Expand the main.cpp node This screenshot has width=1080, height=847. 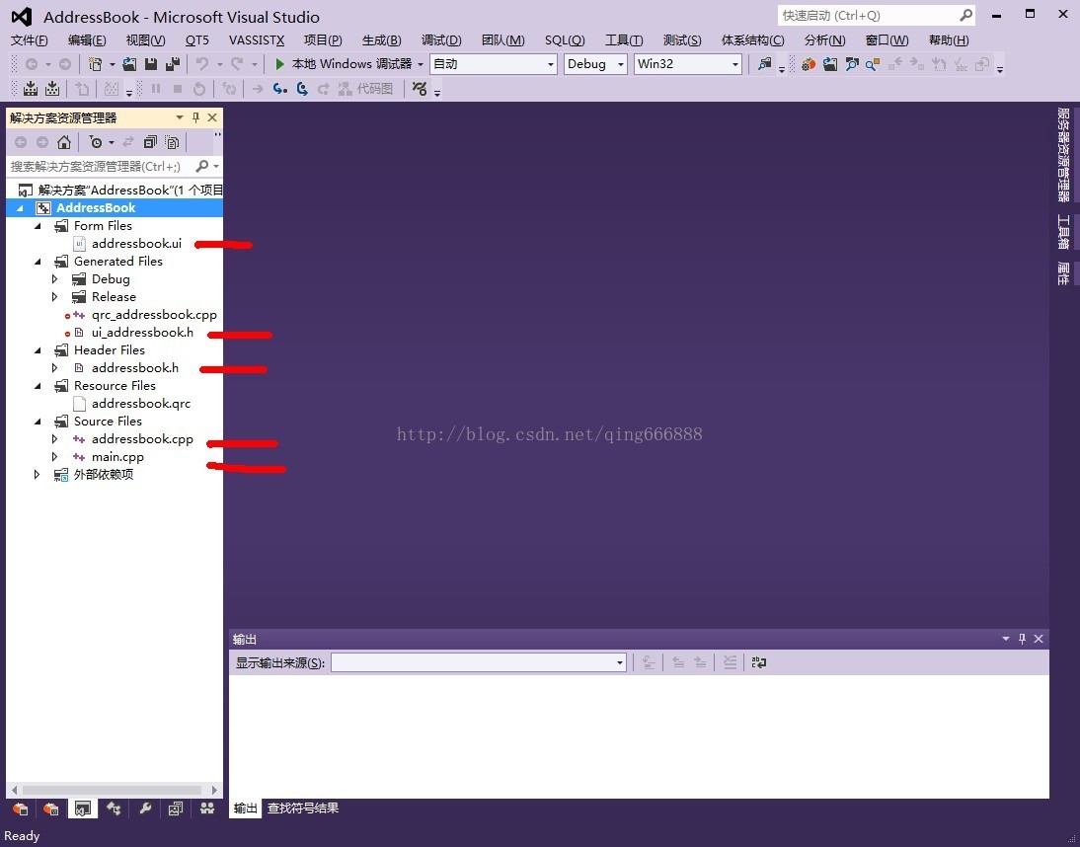point(55,456)
